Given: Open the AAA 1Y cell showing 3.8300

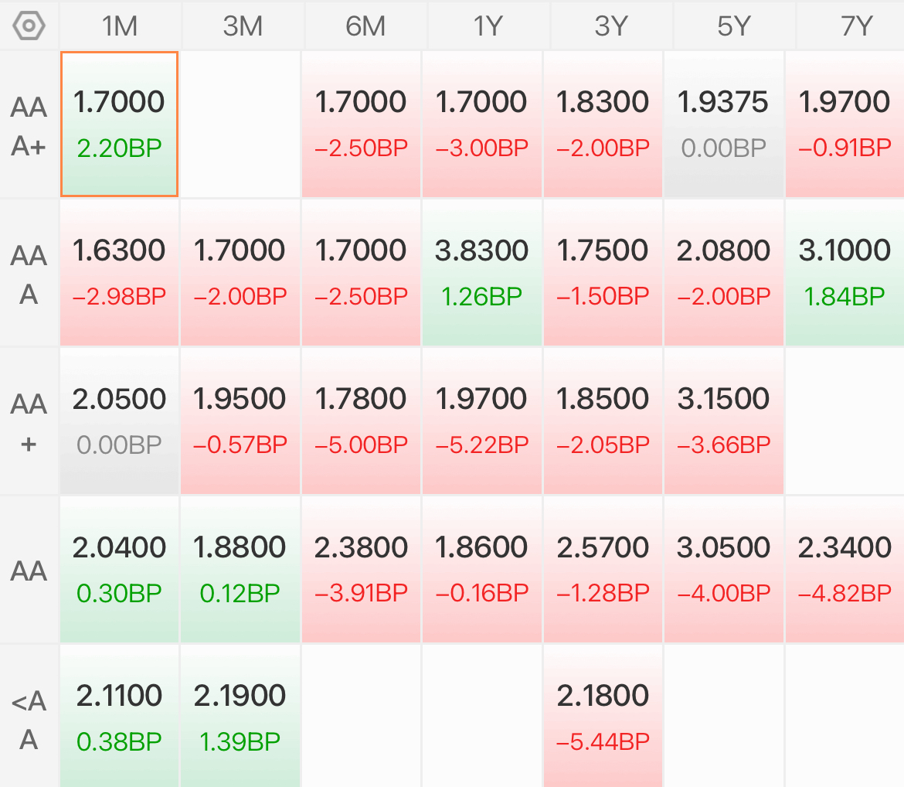Looking at the screenshot, I should [x=482, y=272].
